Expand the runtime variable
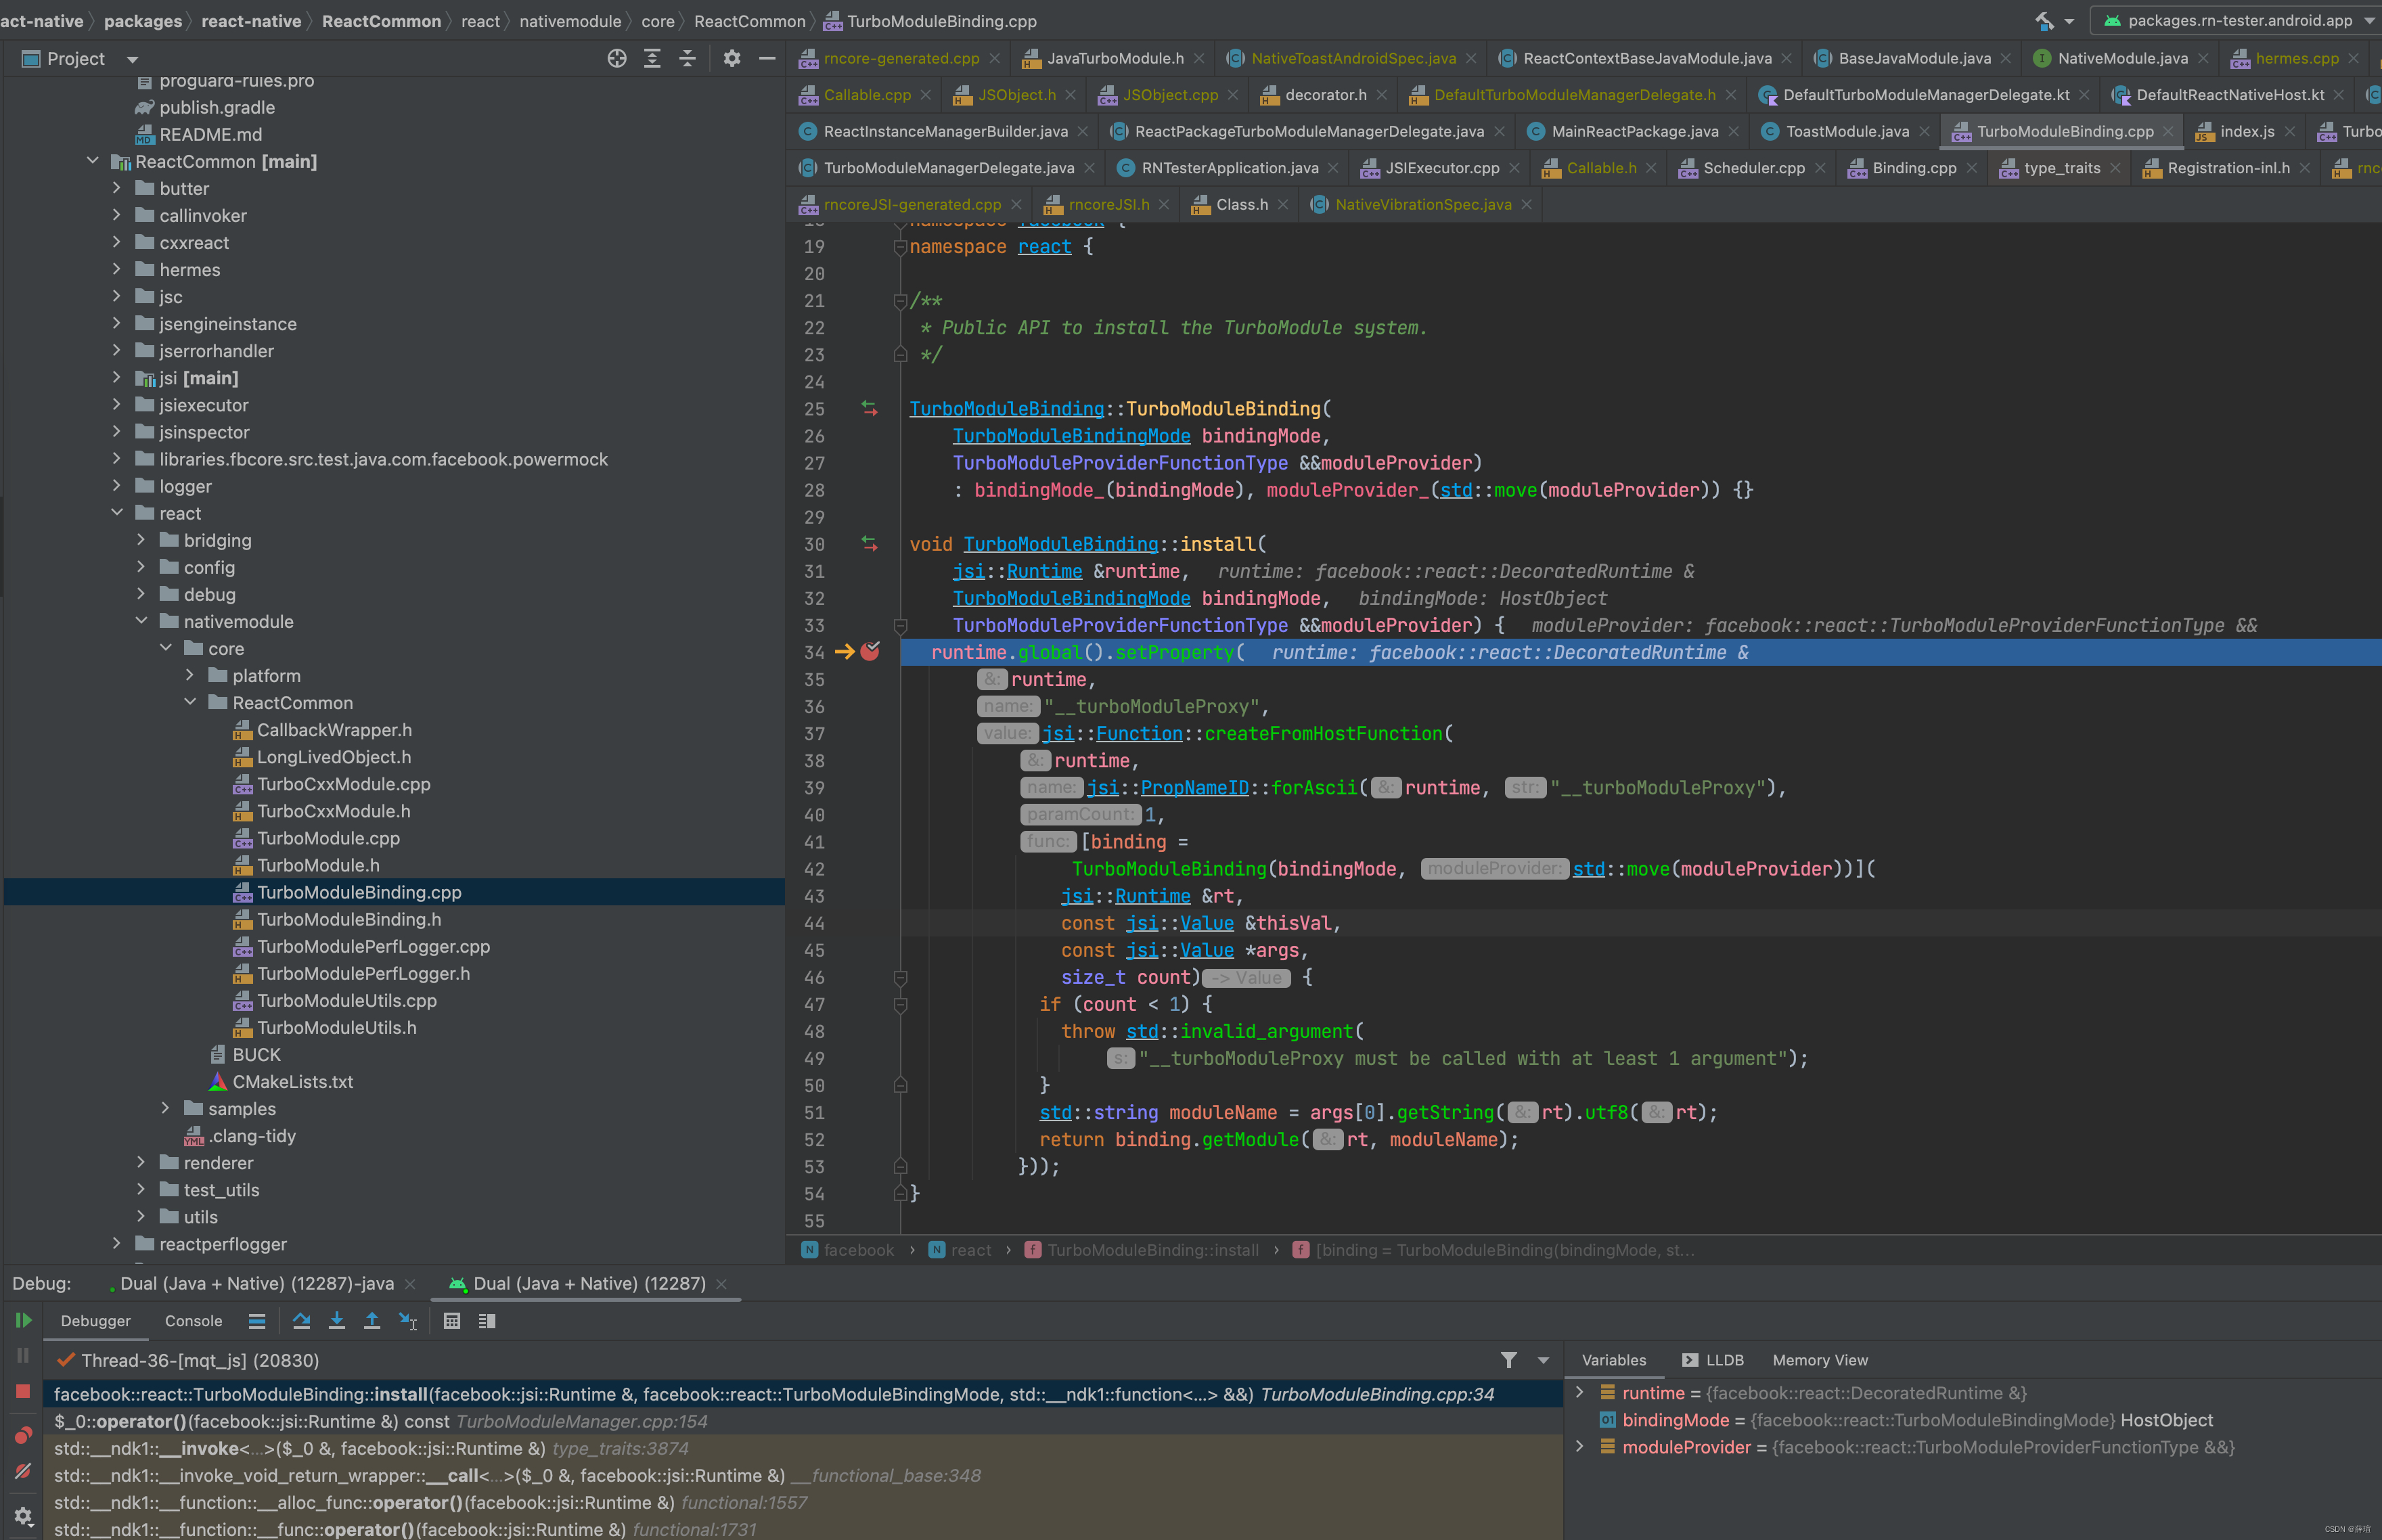2382x1540 pixels. coord(1579,1392)
